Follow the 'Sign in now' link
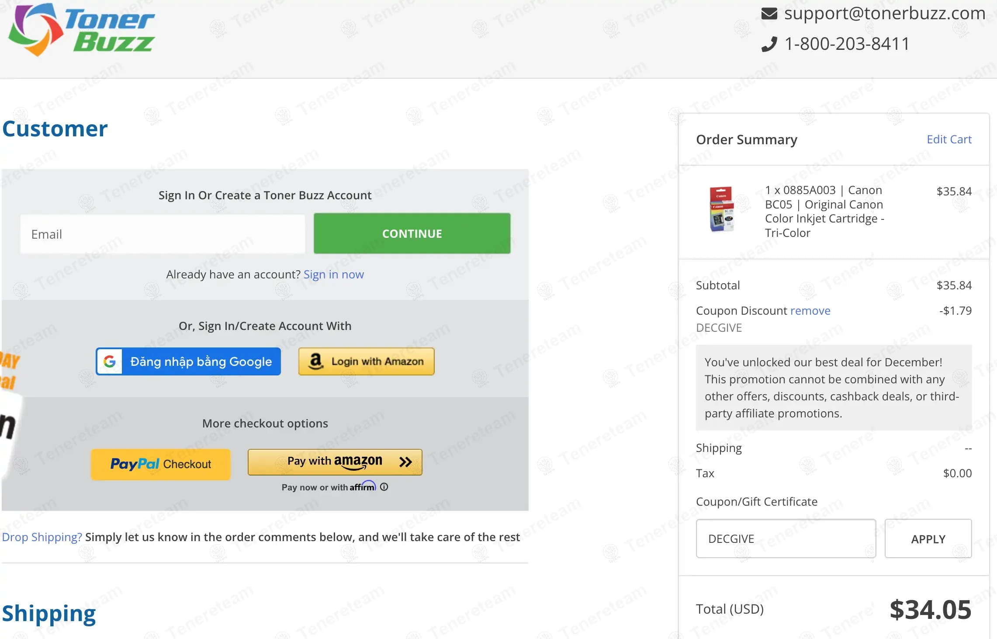 click(x=333, y=274)
